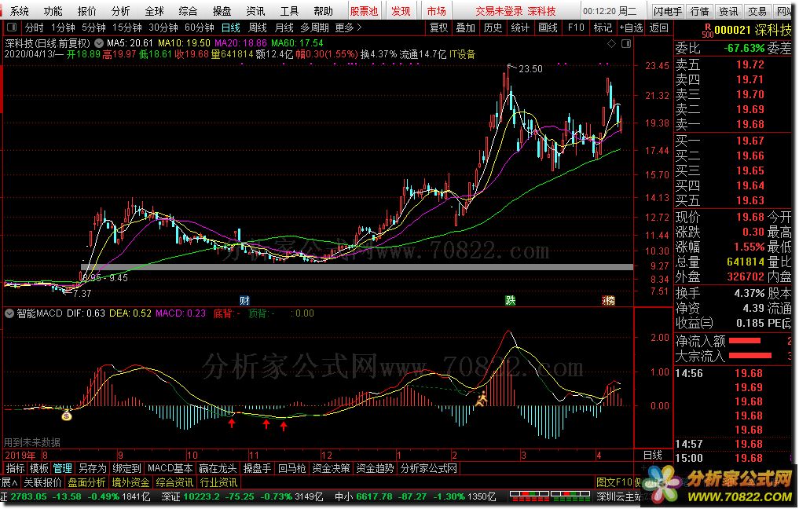Open the 工具 menu
The image size is (799, 509).
(x=289, y=11)
